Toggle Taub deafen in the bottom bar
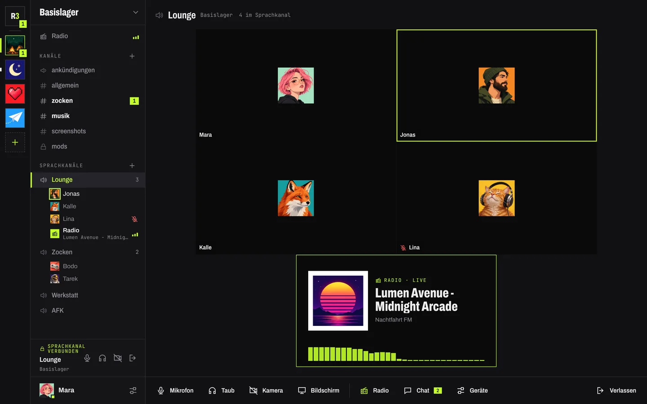This screenshot has width=647, height=404. click(x=222, y=391)
